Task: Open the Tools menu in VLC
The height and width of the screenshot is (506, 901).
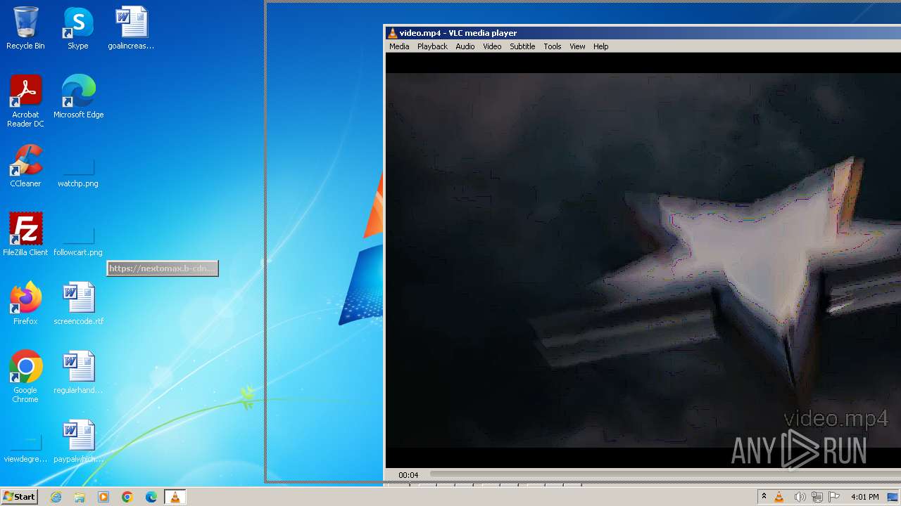Action: (553, 46)
